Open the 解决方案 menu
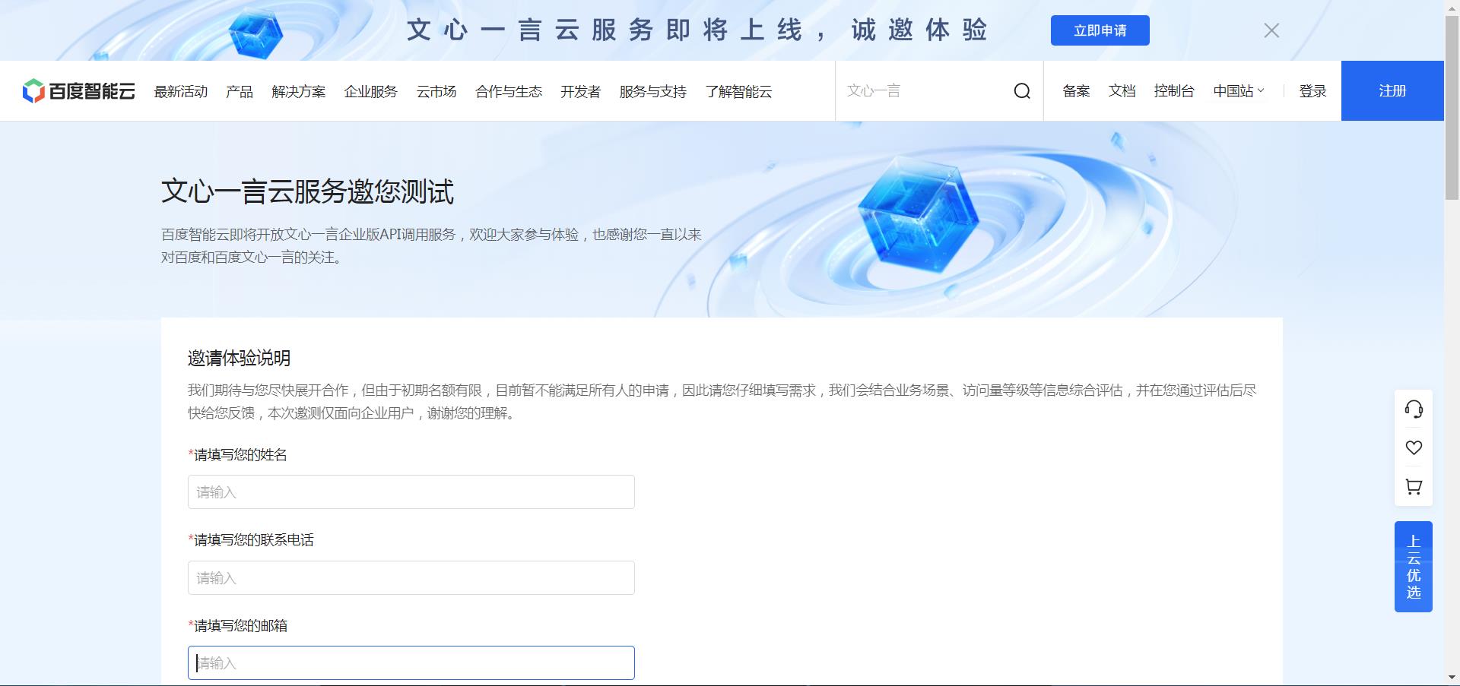Viewport: 1460px width, 686px height. 299,91
